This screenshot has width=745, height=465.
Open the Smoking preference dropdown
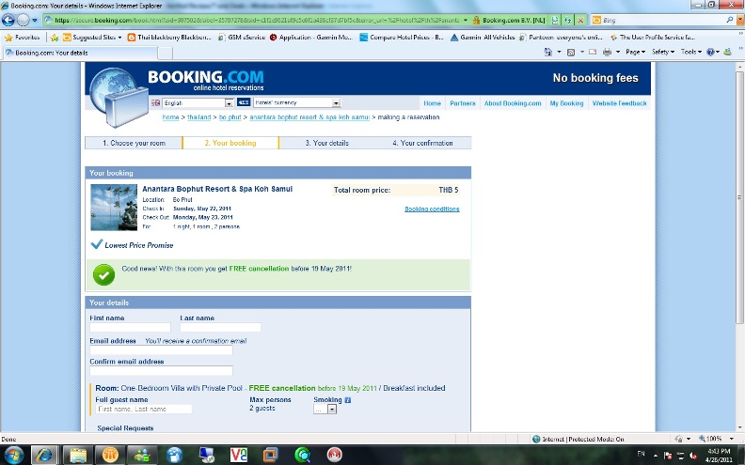point(325,409)
